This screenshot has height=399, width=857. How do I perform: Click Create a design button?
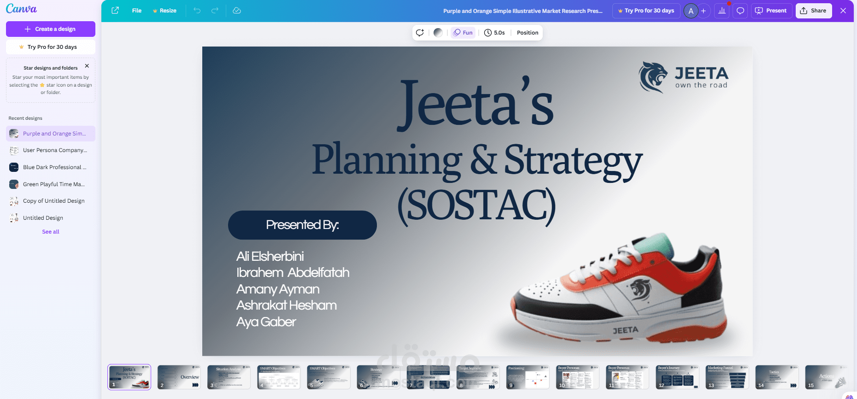pyautogui.click(x=51, y=29)
